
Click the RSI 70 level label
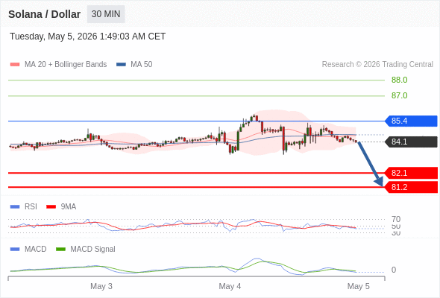[x=396, y=219]
